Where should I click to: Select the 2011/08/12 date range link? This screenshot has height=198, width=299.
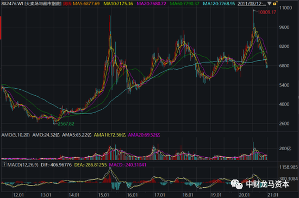pyautogui.click(x=252, y=4)
